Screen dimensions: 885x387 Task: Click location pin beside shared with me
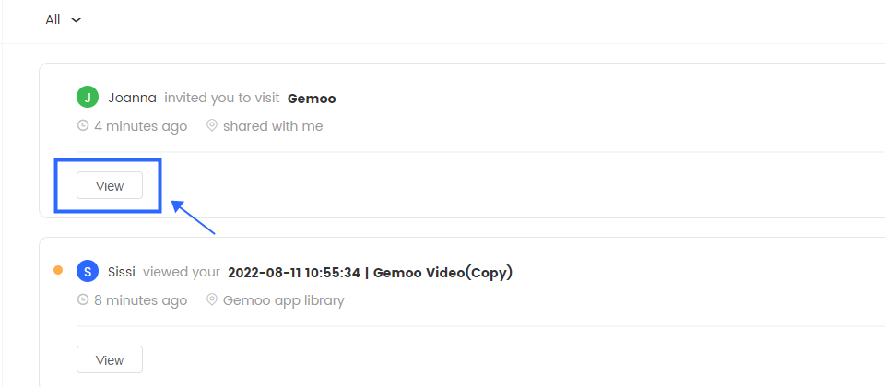[x=212, y=126]
